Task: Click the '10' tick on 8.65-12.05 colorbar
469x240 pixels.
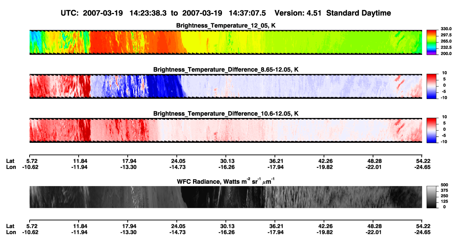Action: pyautogui.click(x=444, y=73)
